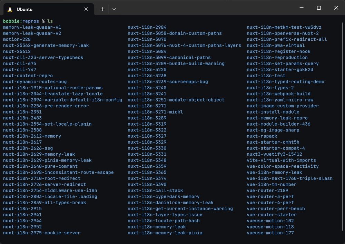Click nuxt-i18n-2803-locale-file-loading entry
Image resolution: width=345 pixels, height=244 pixels.
50,197
